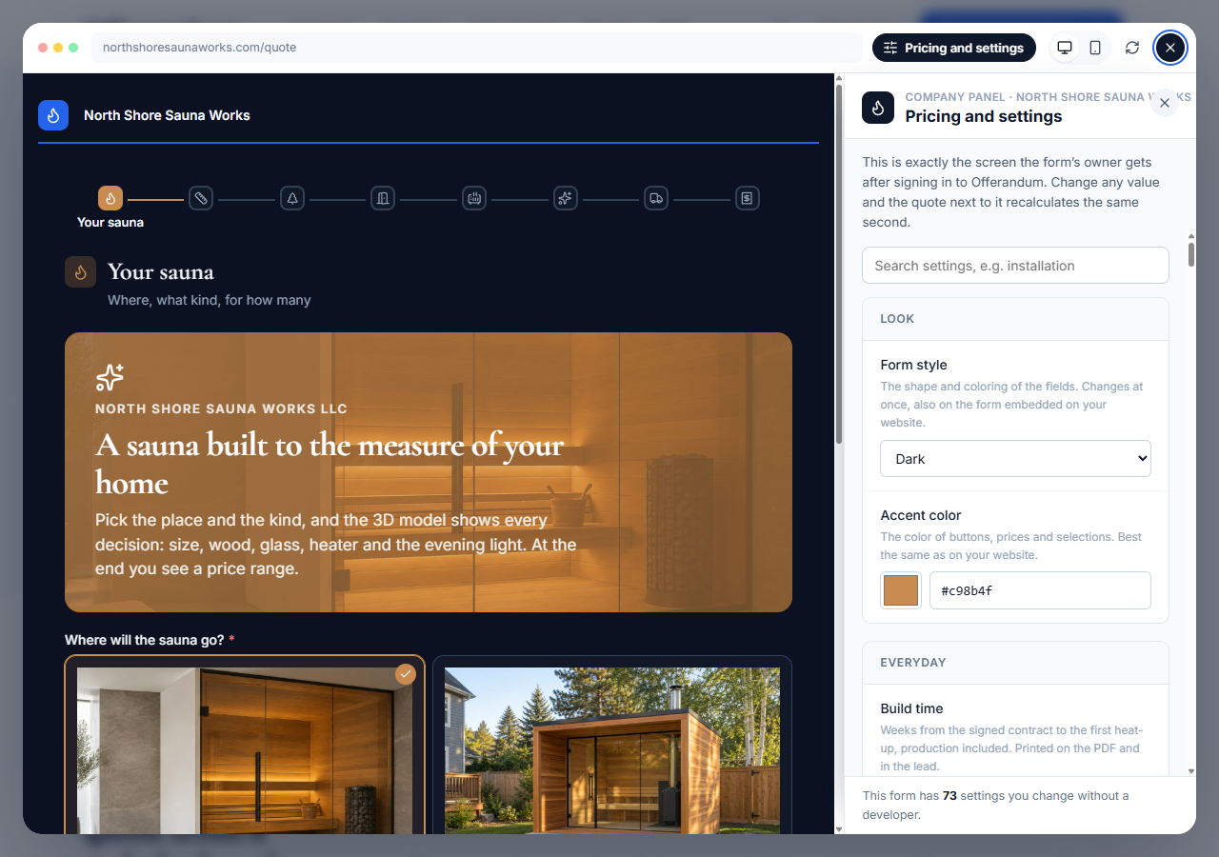Click the sliders icon in the Pricing and settings button
The image size is (1219, 857).
click(x=890, y=48)
